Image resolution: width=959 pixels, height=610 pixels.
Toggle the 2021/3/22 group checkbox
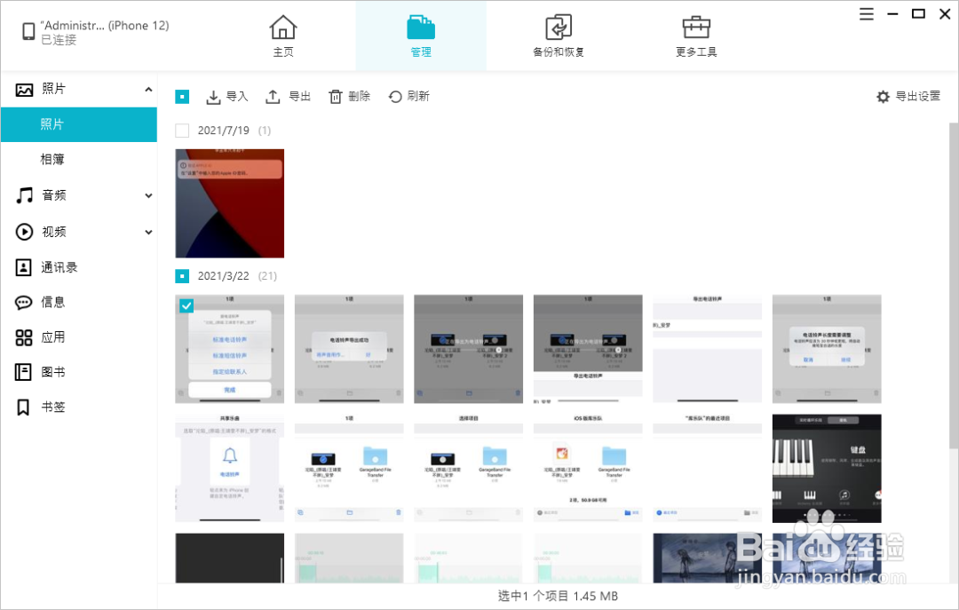[182, 276]
